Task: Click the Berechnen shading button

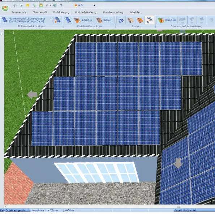Action: [167, 20]
